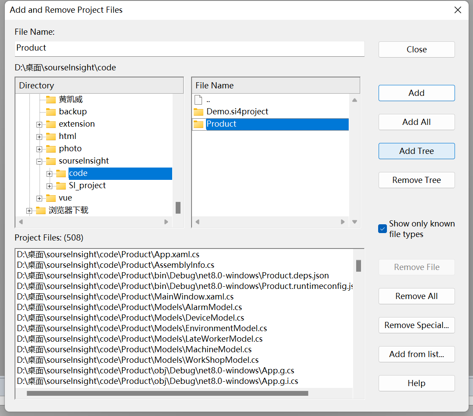Image resolution: width=473 pixels, height=416 pixels.
Task: Click the Demo.si4project folder icon
Action: click(198, 112)
